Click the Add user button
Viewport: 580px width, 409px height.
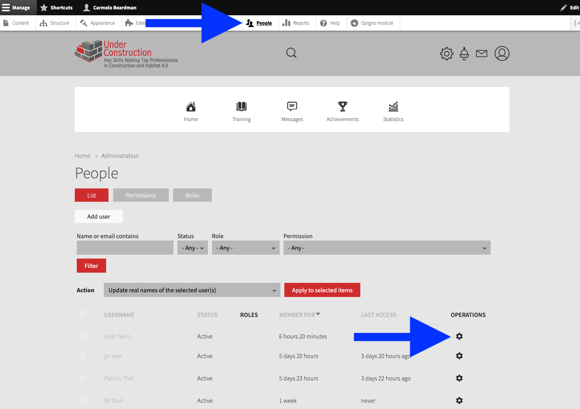(99, 216)
